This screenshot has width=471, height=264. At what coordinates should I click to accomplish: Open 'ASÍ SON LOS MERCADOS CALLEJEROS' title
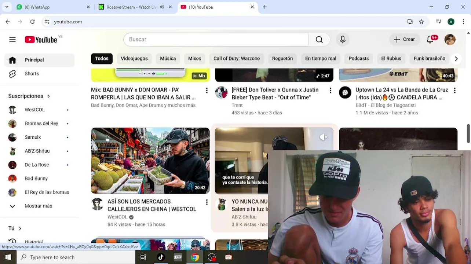(x=152, y=205)
